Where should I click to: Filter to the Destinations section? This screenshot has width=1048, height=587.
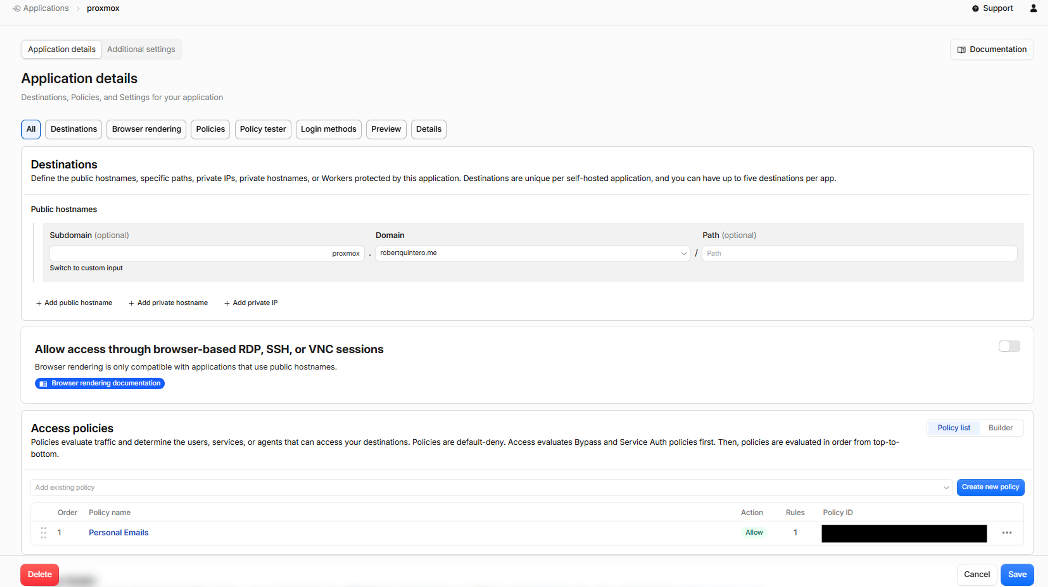coord(74,129)
